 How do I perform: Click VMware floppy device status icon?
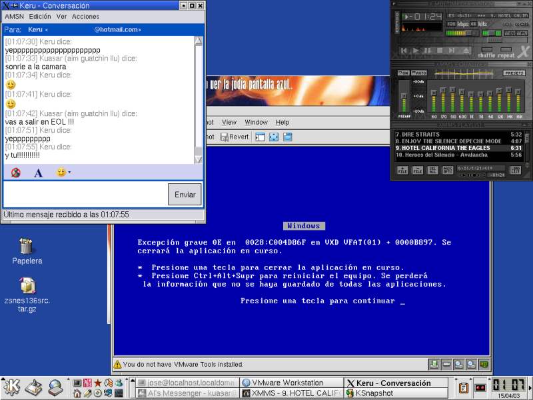pos(434,365)
